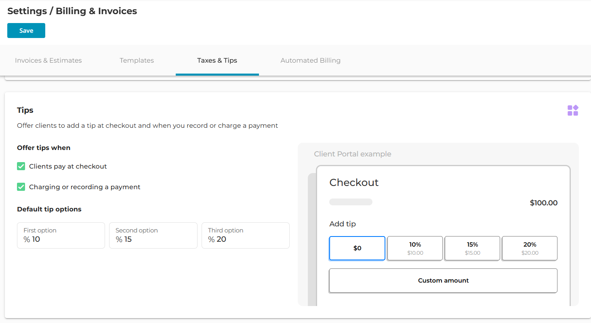Pick the 15% tip option
Screen dimensions: 591x323
tap(472, 248)
